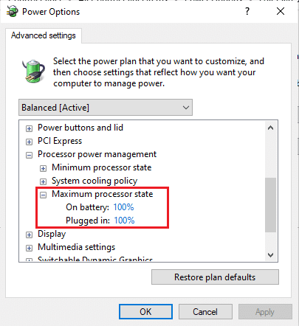Click the On battery 100% value
Image resolution: width=299 pixels, height=326 pixels.
pyautogui.click(x=123, y=207)
